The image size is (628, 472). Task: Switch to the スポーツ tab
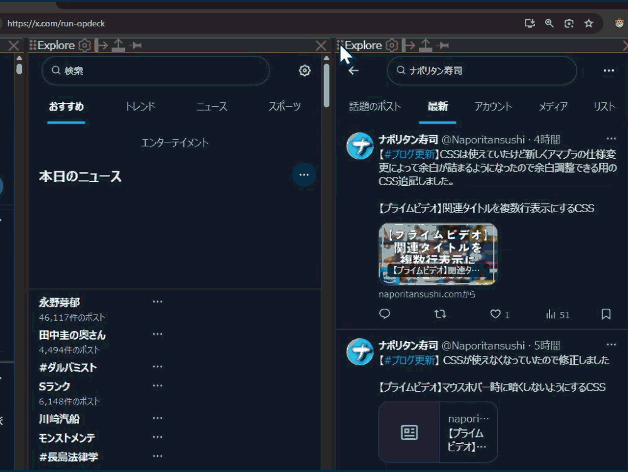[284, 107]
